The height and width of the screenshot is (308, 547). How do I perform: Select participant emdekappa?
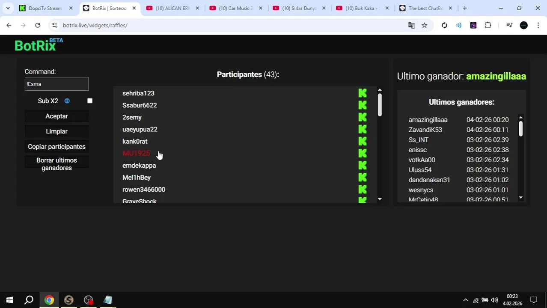point(139,165)
